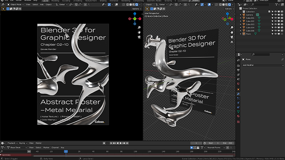Viewport: 285px width, 160px height.
Task: Hide Camera in viewport via eye icon
Action: pyautogui.click(x=275, y=15)
